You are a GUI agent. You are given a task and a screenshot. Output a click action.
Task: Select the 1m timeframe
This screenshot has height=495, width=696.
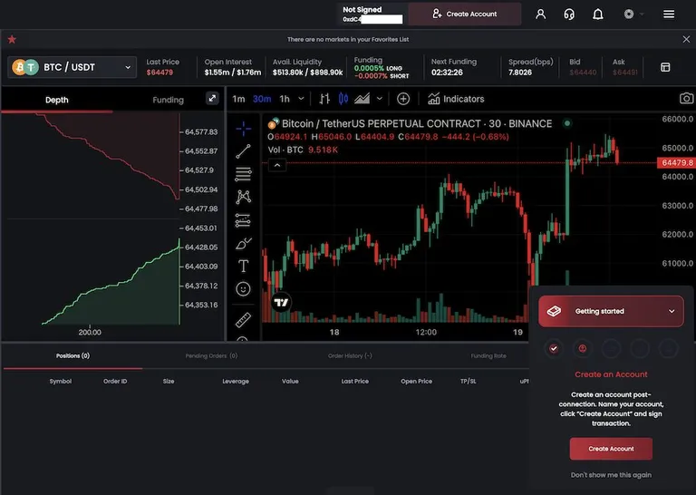tap(238, 99)
